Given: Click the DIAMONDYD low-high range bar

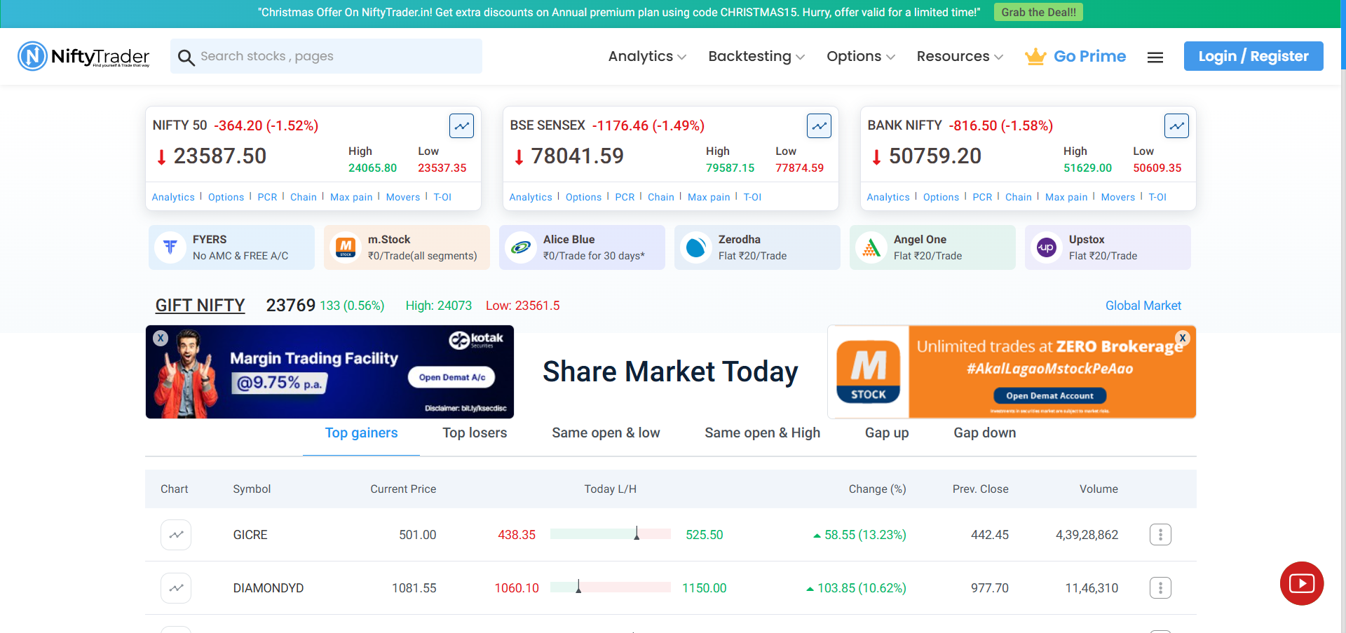Looking at the screenshot, I should 611,587.
